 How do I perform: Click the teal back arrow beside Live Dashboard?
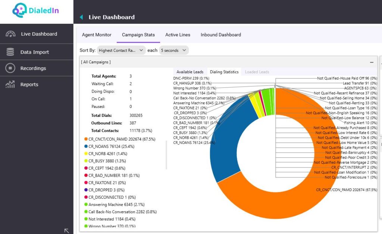(x=81, y=17)
